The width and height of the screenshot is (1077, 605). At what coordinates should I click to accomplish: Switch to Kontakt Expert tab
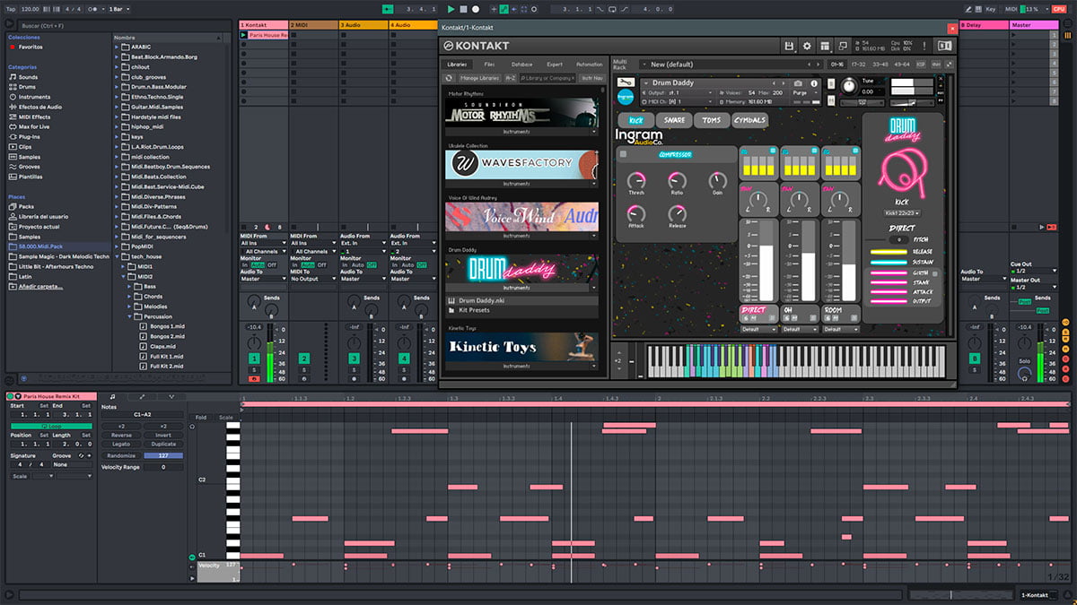(555, 65)
